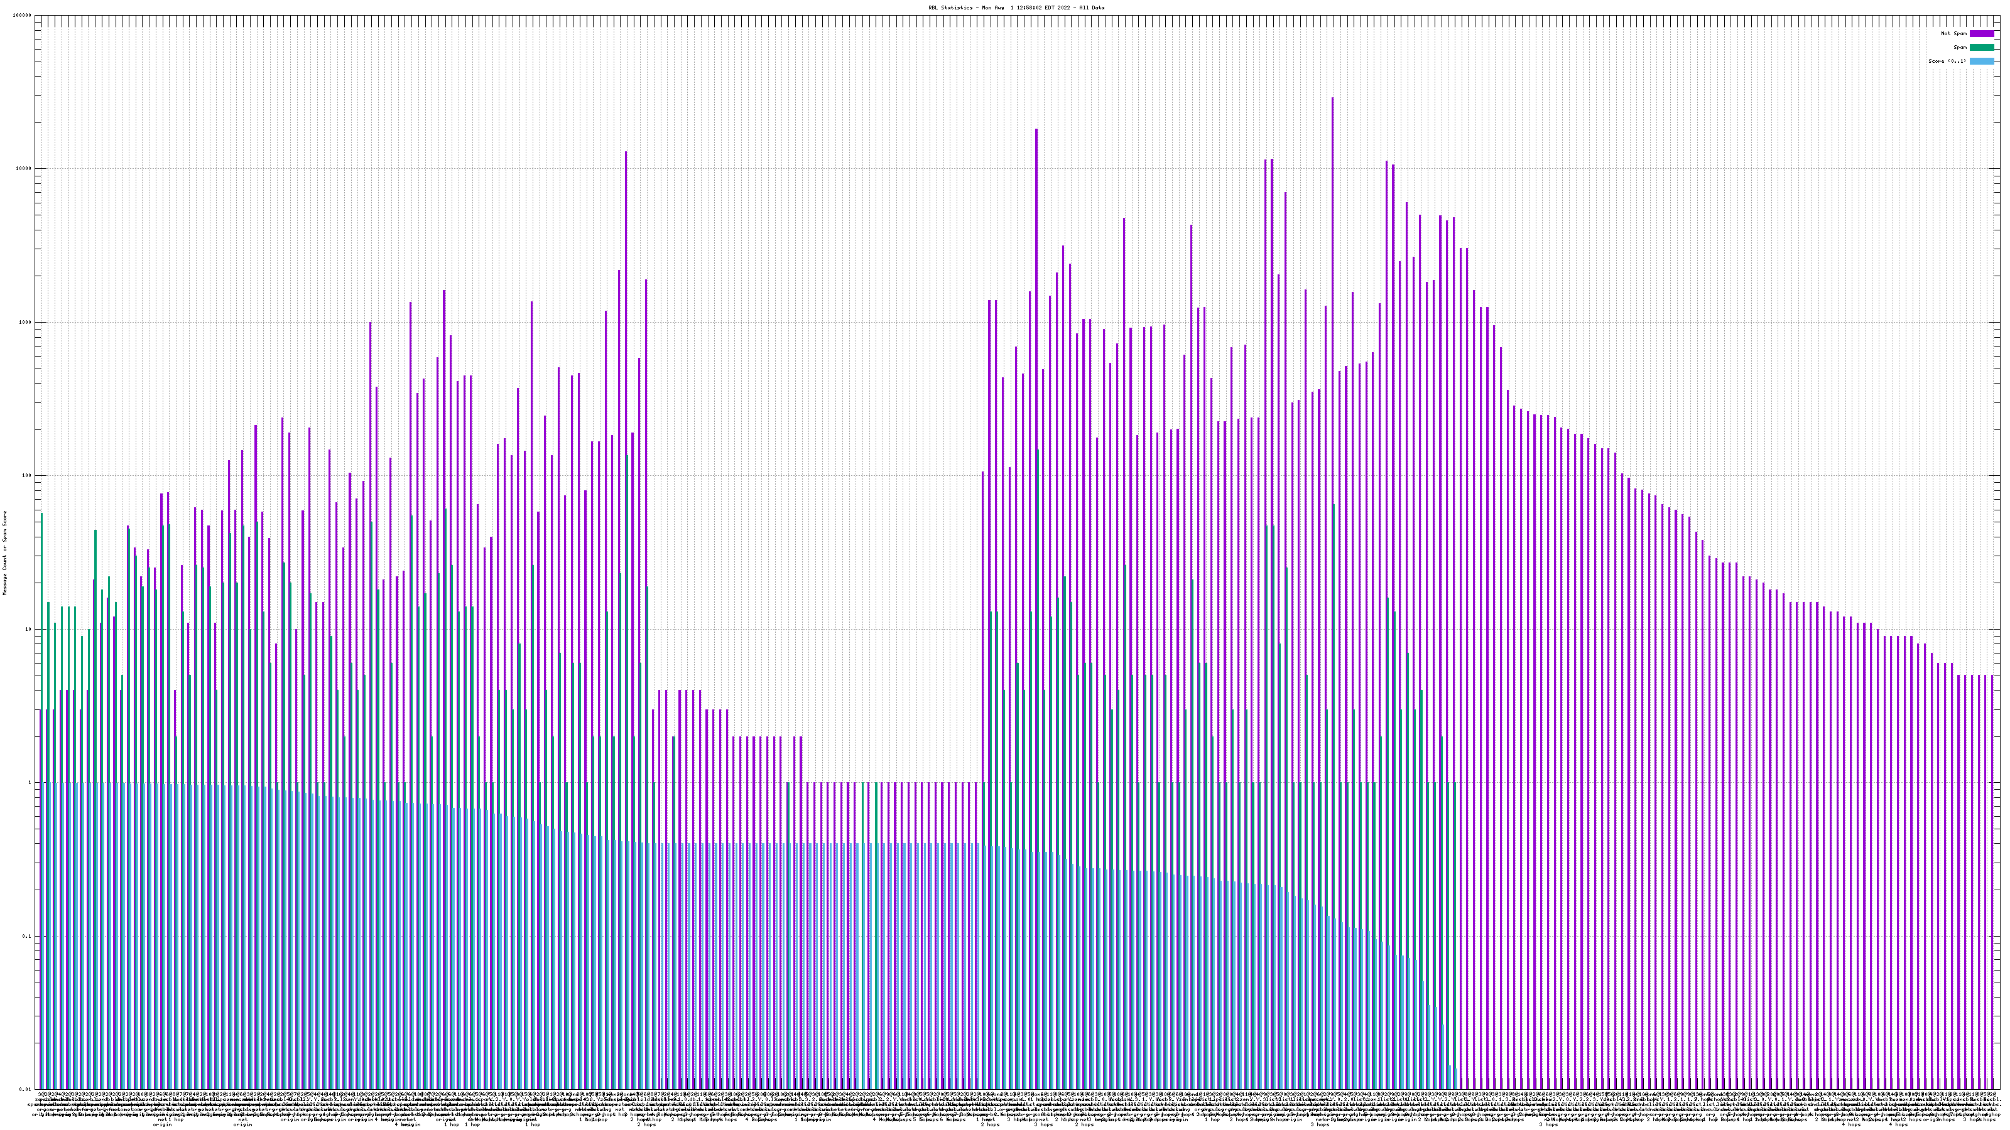This screenshot has width=2010, height=1130.
Task: Click the rightmost purple Not Spam bar
Action: tap(1992, 858)
